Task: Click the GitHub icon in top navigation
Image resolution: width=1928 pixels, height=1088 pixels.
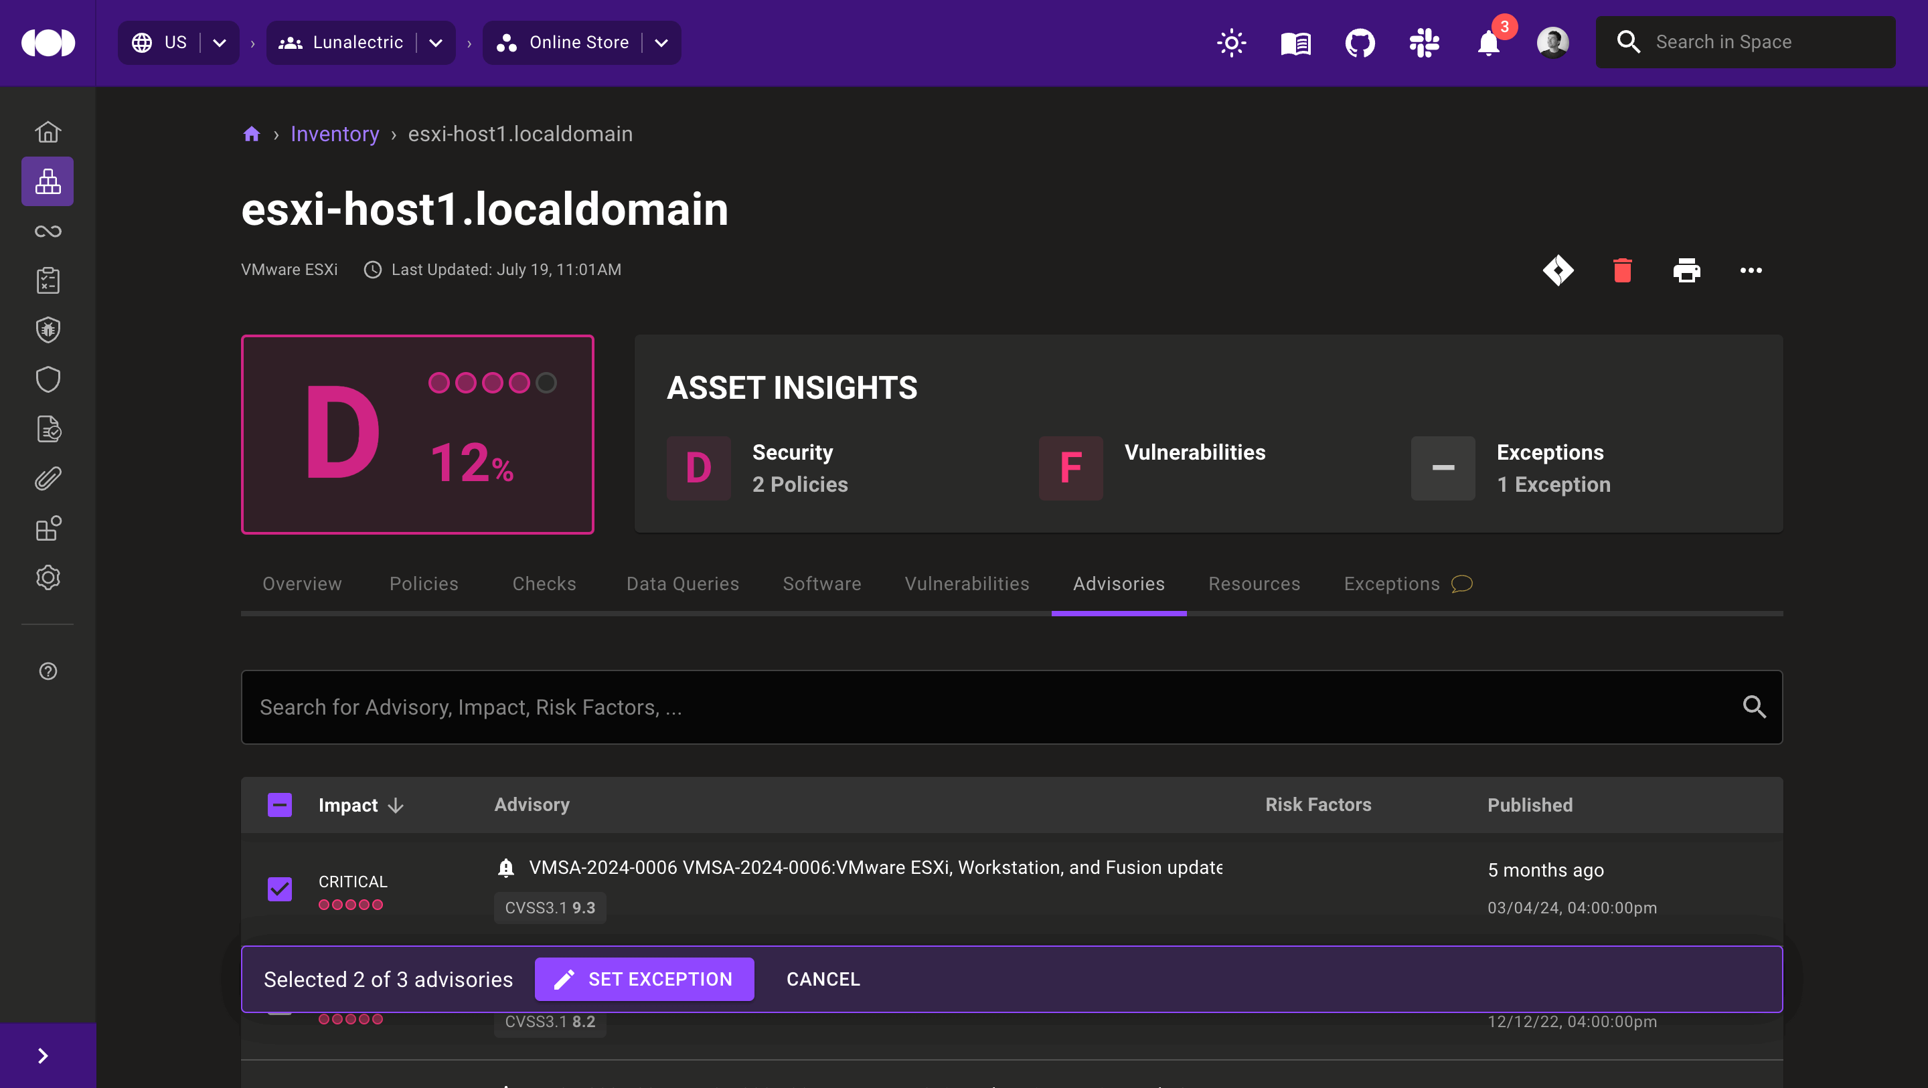Action: coord(1360,42)
